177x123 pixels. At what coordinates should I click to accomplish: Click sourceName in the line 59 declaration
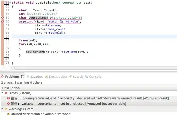(38, 18)
